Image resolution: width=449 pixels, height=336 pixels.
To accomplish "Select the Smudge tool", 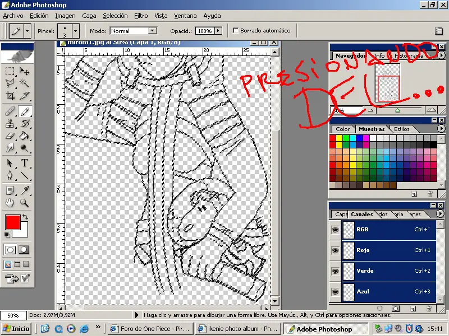I will click(10, 148).
